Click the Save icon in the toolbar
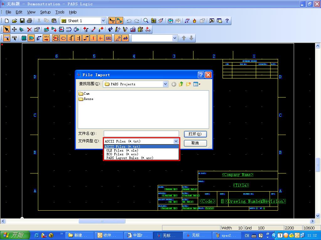 (x=22, y=21)
